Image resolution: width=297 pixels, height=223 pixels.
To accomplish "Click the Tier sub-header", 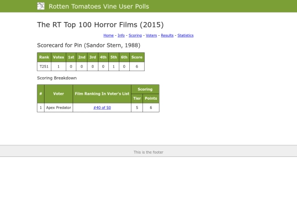I will (x=137, y=99).
